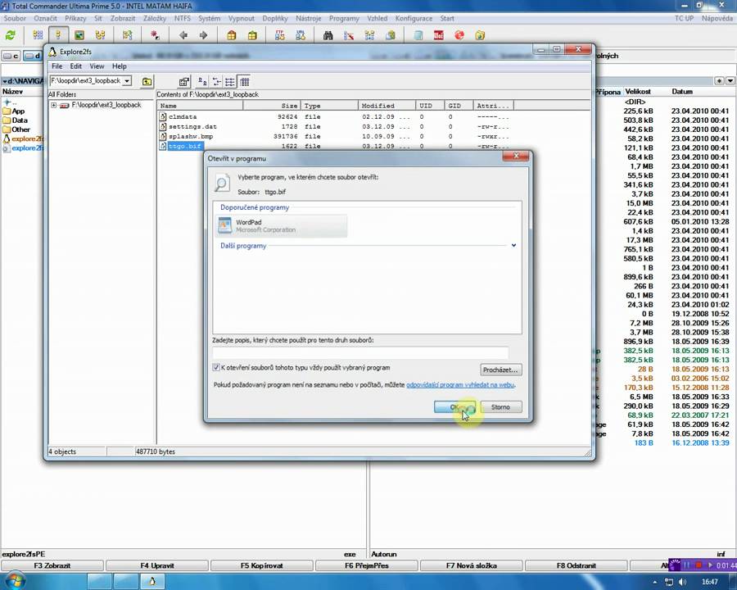737x590 pixels.
Task: Open the F:\loopdir\ext3_loopback path dropdown
Action: [x=126, y=81]
